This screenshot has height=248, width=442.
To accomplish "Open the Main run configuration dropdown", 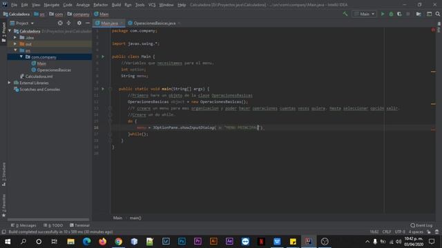I will [364, 14].
